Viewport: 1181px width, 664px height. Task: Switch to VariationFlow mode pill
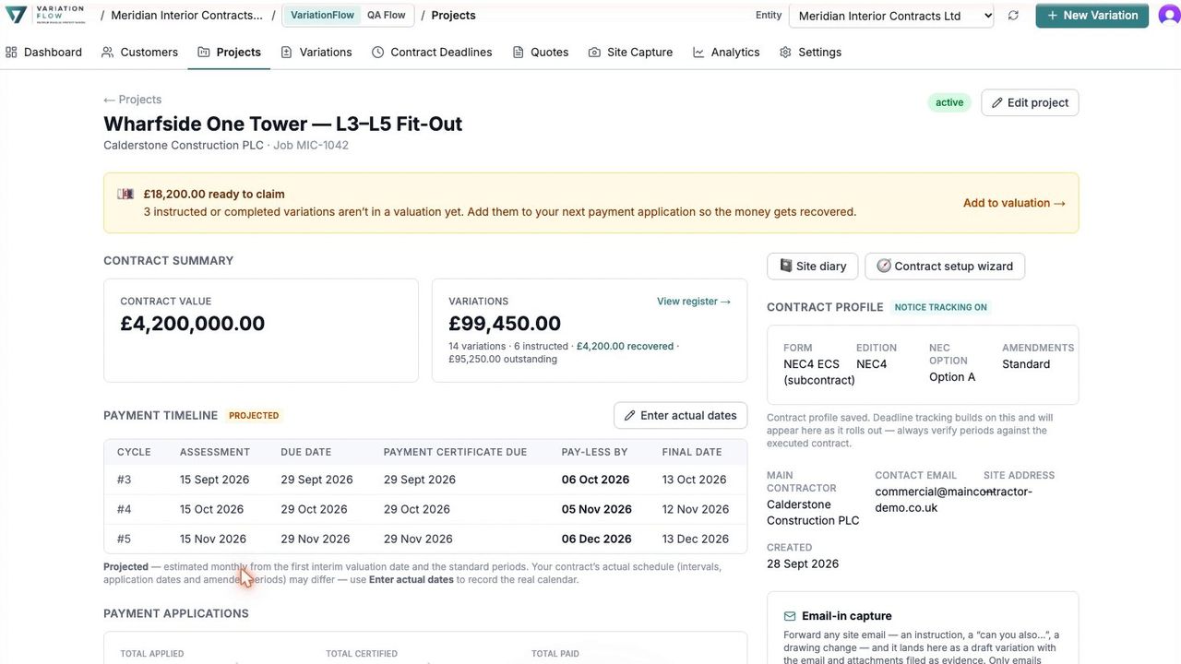[322, 16]
